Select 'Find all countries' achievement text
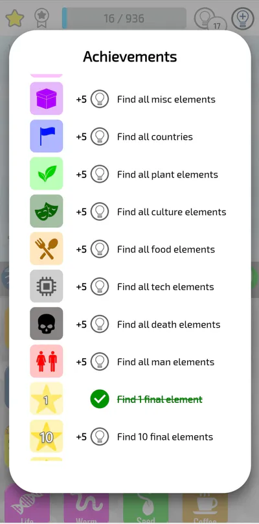Image resolution: width=259 pixels, height=524 pixels. 155,137
